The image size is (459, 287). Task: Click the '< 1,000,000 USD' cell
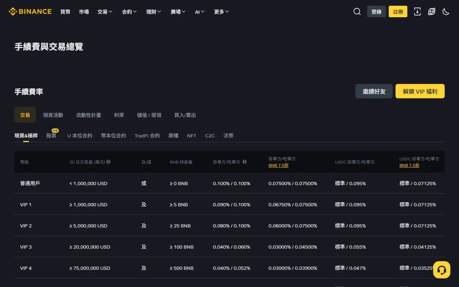89,183
